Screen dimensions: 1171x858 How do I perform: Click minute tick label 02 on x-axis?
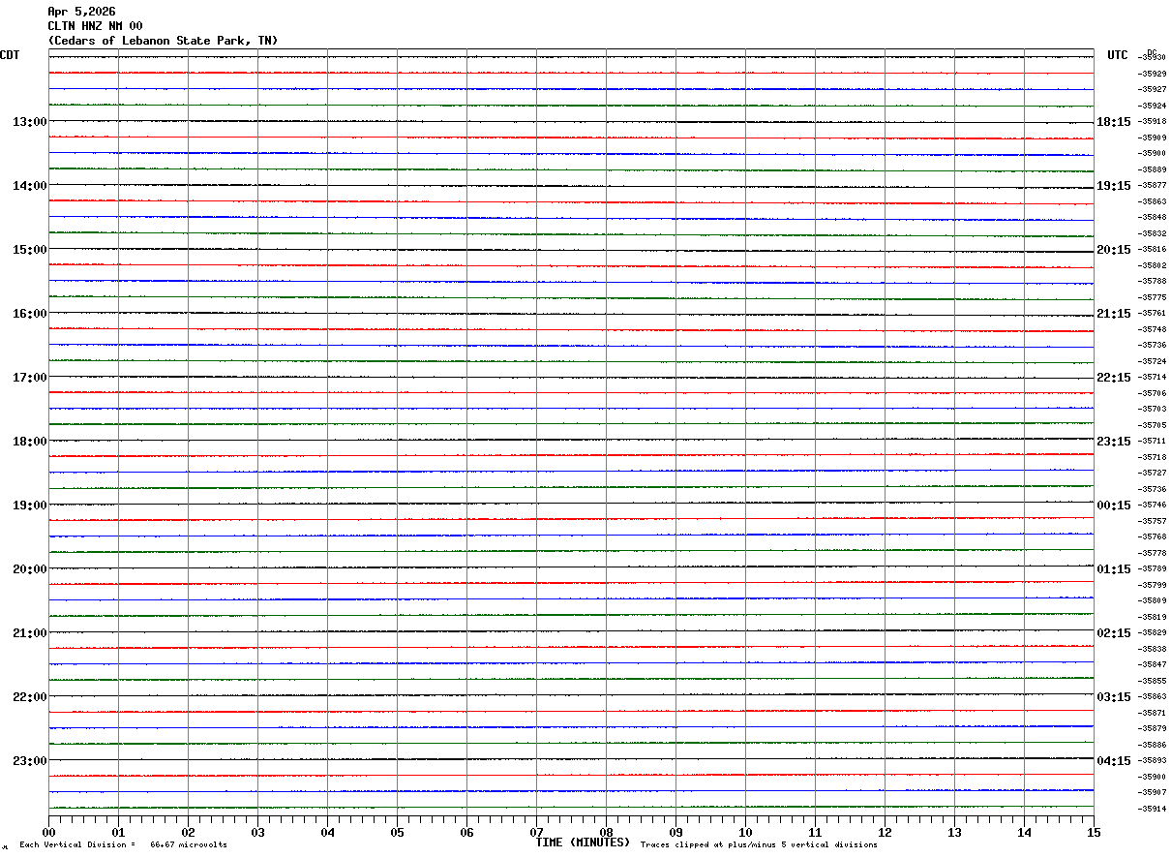188,832
